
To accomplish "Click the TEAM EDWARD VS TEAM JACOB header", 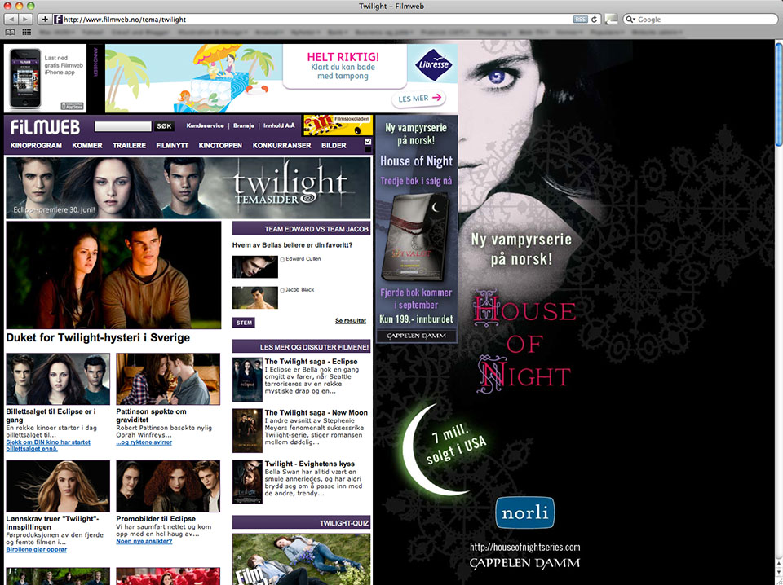I will click(x=302, y=229).
